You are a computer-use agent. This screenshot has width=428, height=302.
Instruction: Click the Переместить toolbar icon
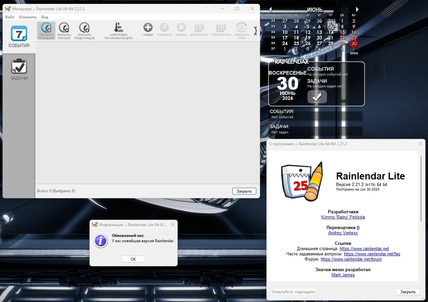221,30
